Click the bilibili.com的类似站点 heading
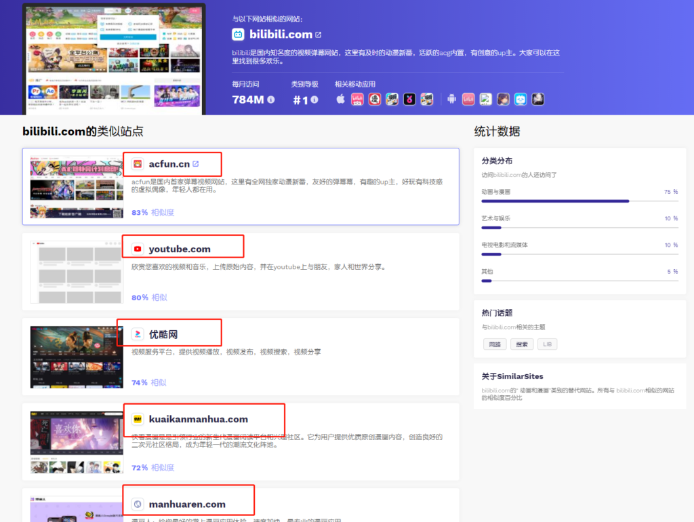Image resolution: width=694 pixels, height=522 pixels. click(83, 132)
